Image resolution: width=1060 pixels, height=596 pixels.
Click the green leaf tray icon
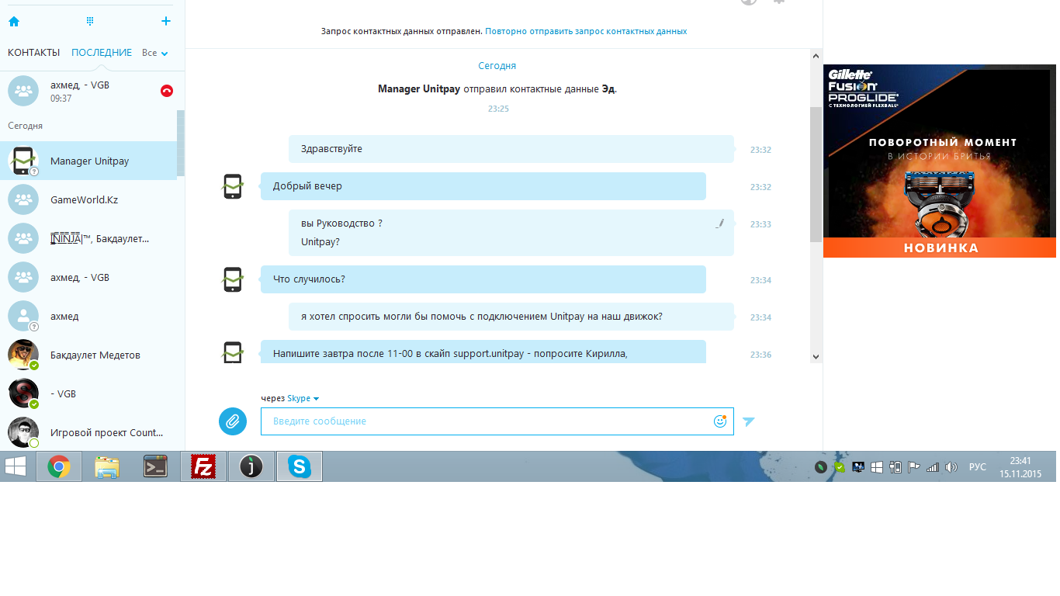tap(820, 467)
